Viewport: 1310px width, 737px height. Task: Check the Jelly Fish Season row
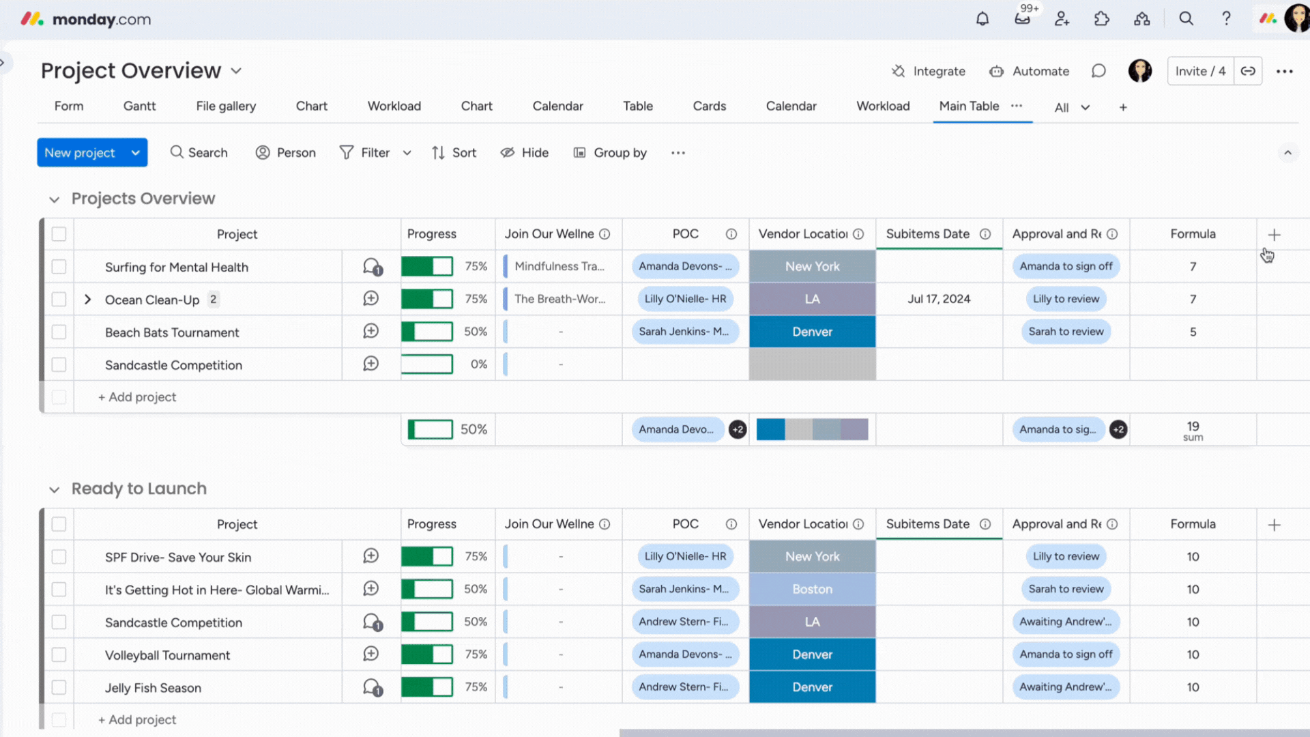(59, 688)
